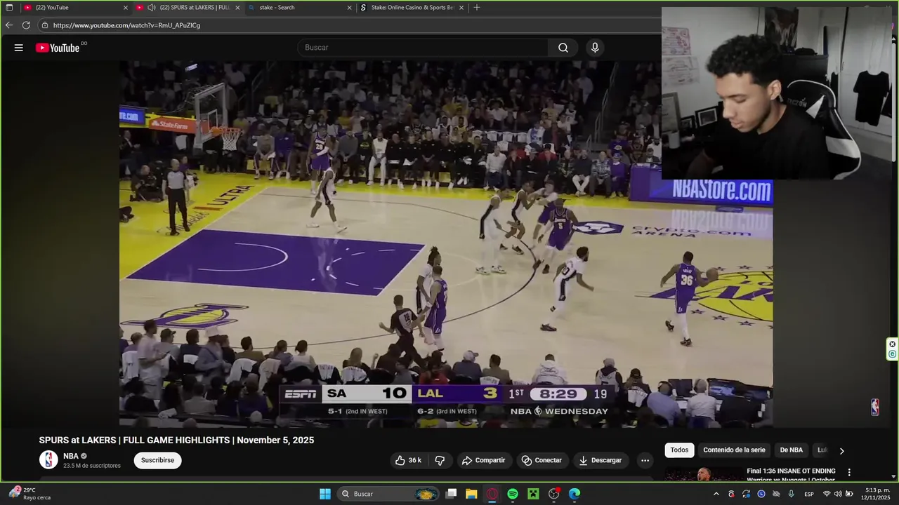Click the browser address bar URL
Image resolution: width=899 pixels, height=505 pixels.
(x=126, y=25)
